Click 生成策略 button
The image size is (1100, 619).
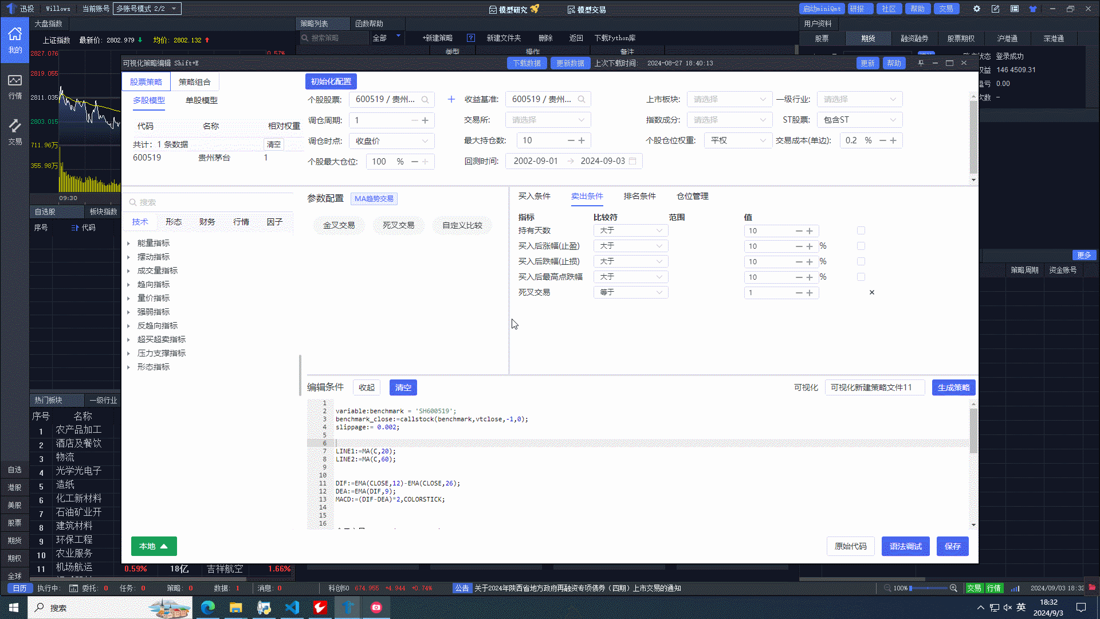click(x=954, y=387)
